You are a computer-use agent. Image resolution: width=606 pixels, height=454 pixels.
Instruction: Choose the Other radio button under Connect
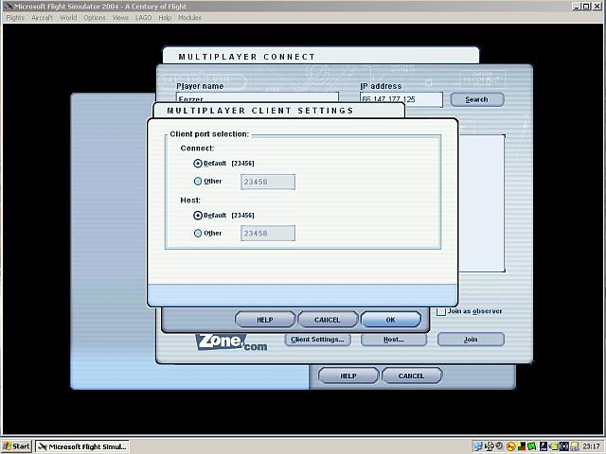coord(198,182)
